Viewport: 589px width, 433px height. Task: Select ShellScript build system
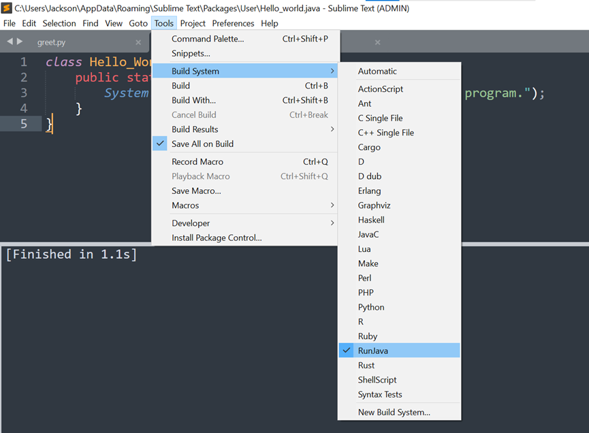(399, 380)
